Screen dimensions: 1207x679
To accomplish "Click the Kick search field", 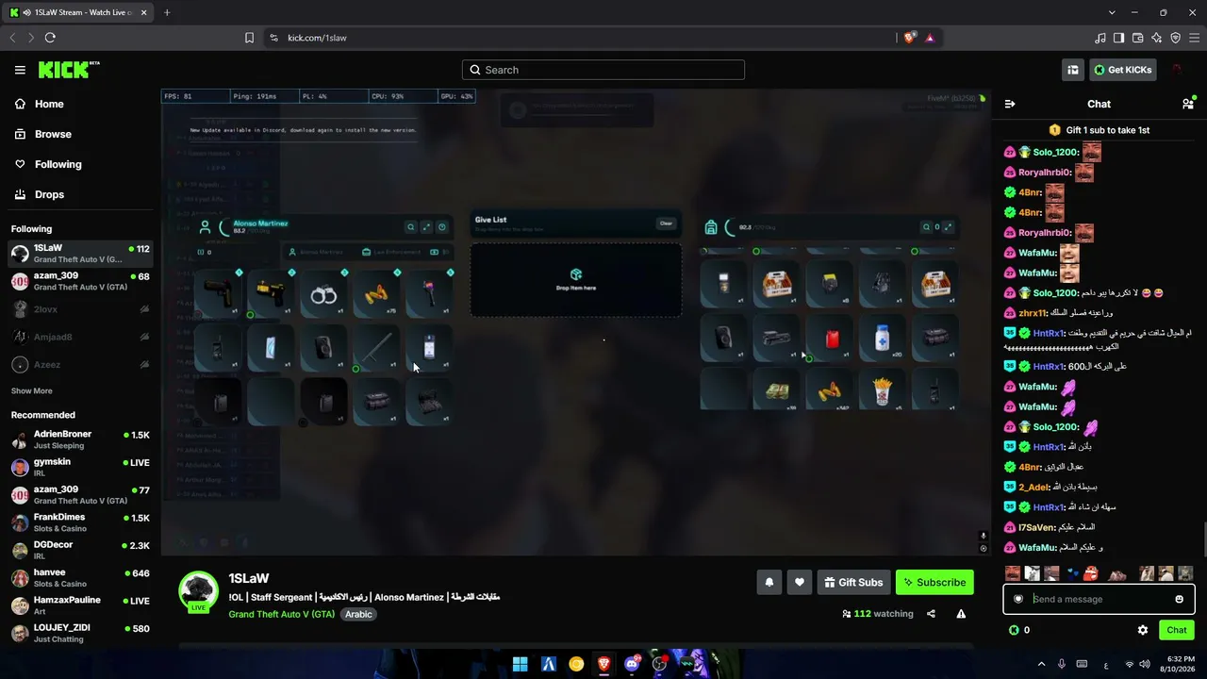I will click(603, 70).
